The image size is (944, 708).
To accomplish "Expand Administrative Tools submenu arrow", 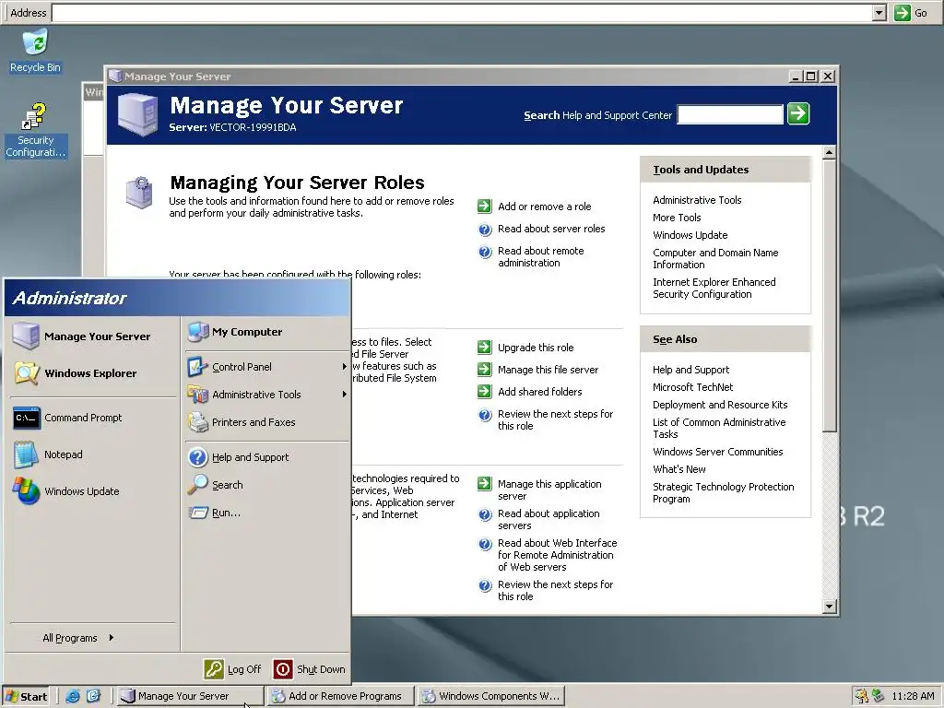I will [344, 395].
